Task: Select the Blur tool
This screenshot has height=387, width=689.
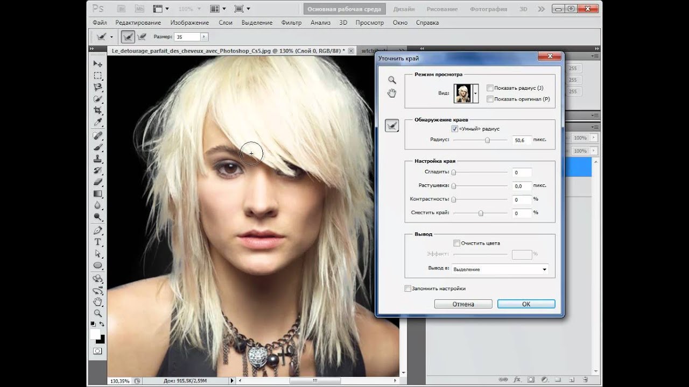Action: tap(98, 205)
